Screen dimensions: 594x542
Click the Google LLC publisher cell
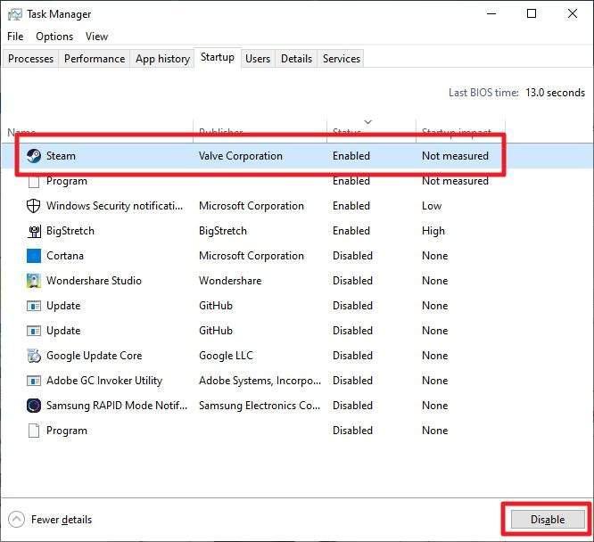pyautogui.click(x=226, y=356)
